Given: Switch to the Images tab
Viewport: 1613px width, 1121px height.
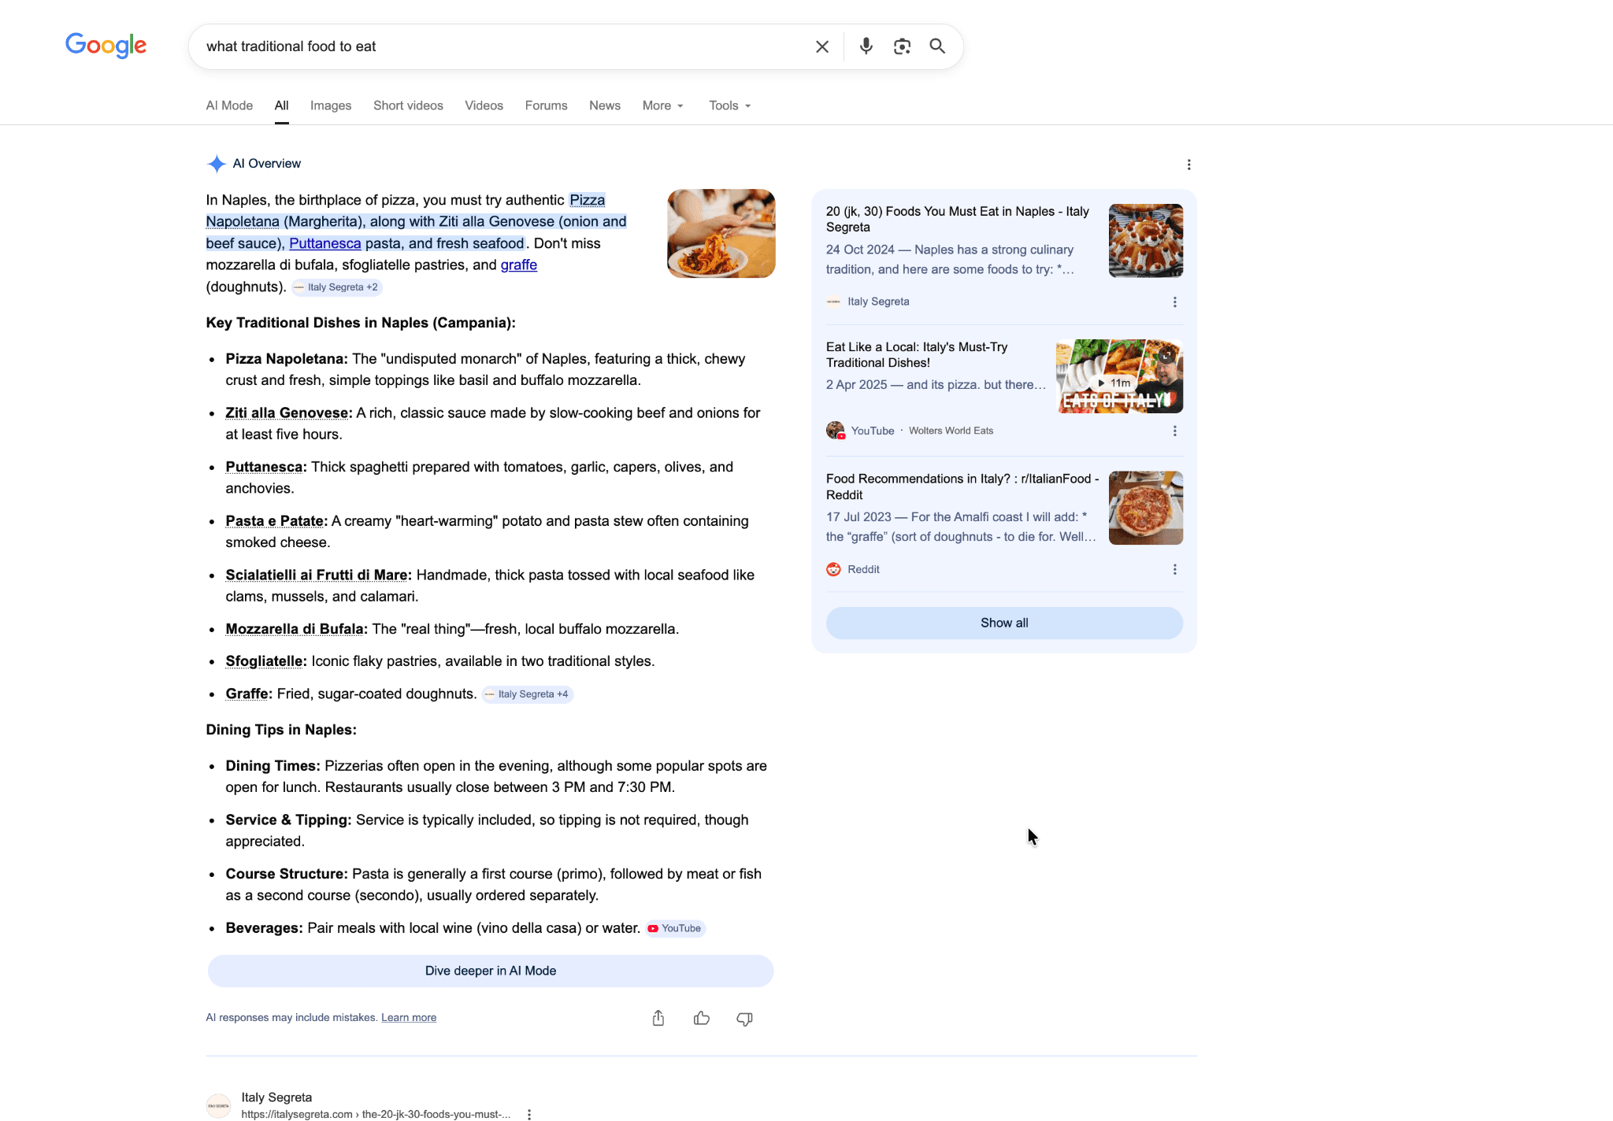Looking at the screenshot, I should coord(331,105).
